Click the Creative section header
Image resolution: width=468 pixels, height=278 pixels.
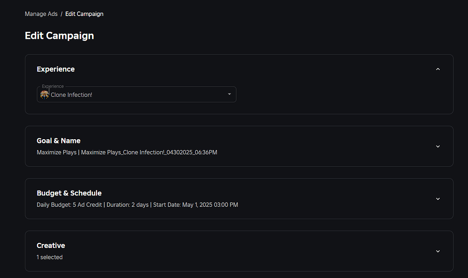[x=50, y=245]
